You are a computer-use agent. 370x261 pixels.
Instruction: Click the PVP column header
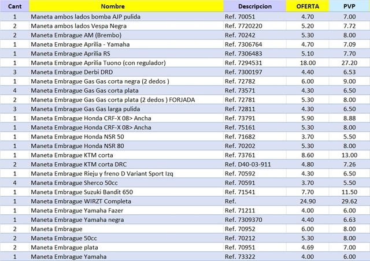pos(349,6)
